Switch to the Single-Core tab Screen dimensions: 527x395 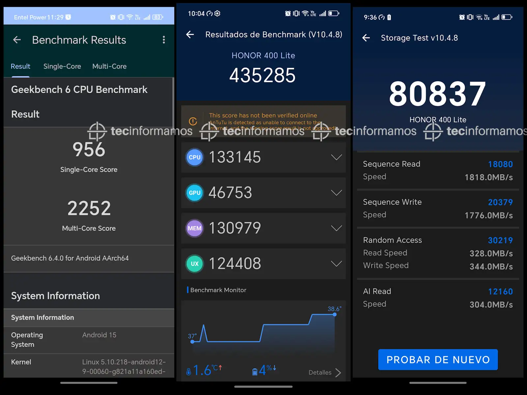click(62, 66)
